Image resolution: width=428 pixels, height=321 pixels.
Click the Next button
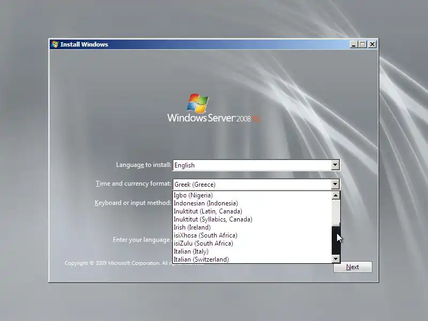(353, 267)
